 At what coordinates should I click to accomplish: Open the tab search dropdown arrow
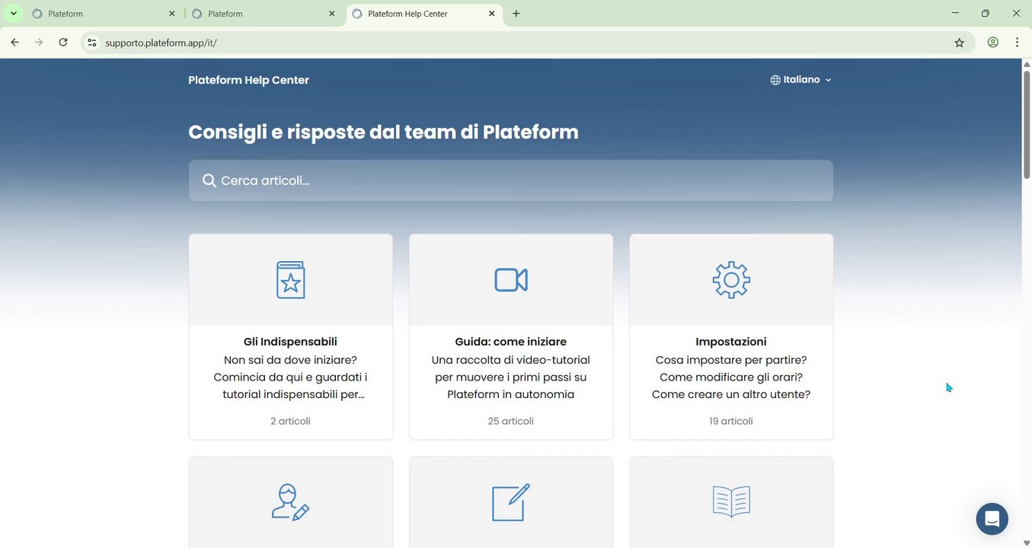pyautogui.click(x=14, y=14)
